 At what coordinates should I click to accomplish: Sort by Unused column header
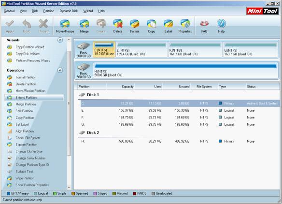tap(176, 87)
